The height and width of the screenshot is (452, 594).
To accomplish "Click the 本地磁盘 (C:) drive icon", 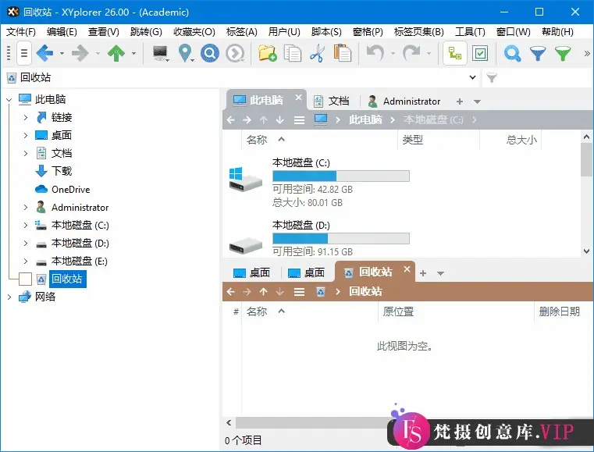I will pyautogui.click(x=245, y=179).
